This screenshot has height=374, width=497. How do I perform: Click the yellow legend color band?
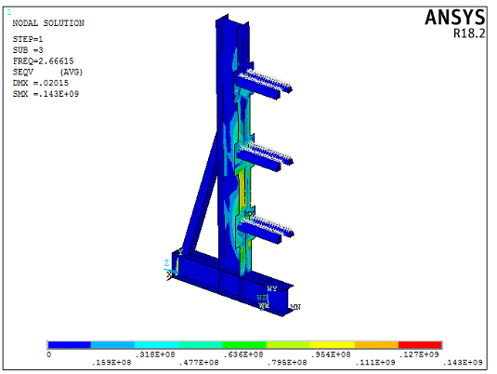click(x=333, y=345)
